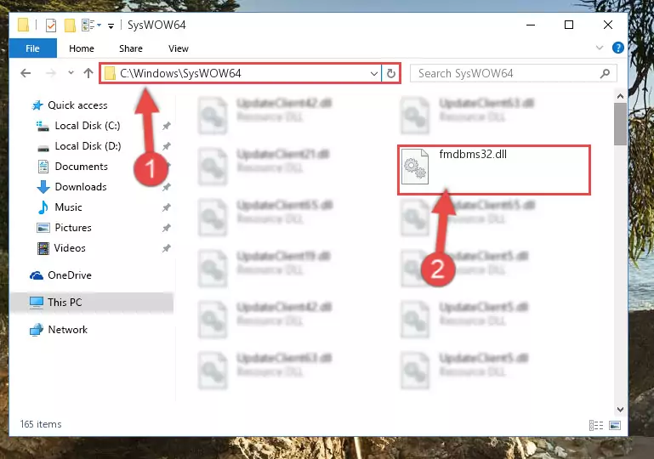Click the folder icon in title bar

pos(23,25)
